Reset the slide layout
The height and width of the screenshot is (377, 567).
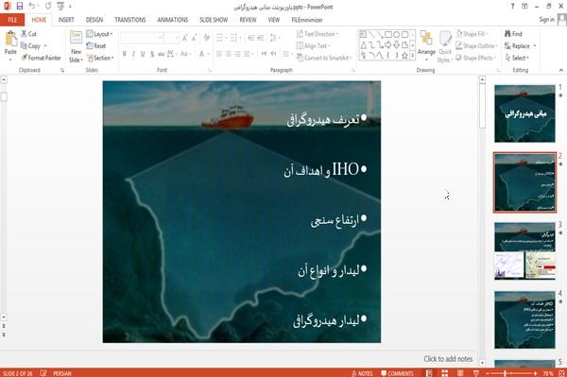tap(96, 46)
